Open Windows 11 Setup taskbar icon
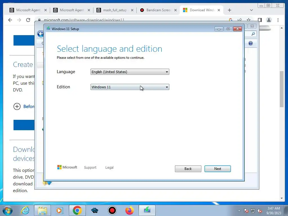 coord(147,210)
